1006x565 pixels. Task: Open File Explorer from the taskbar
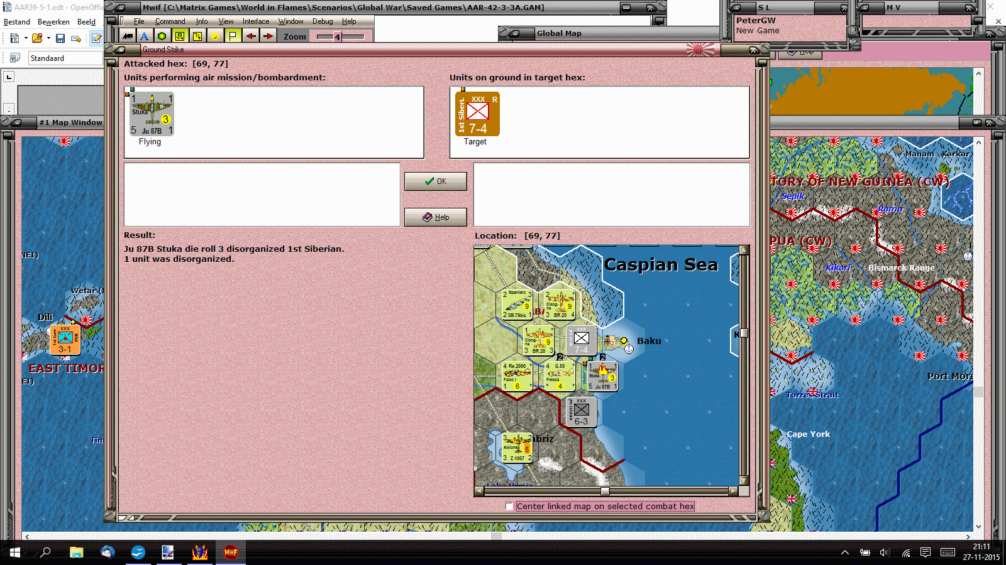pos(77,552)
